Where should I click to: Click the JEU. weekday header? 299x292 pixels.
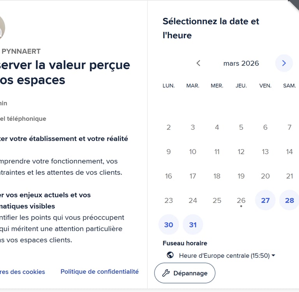241,86
